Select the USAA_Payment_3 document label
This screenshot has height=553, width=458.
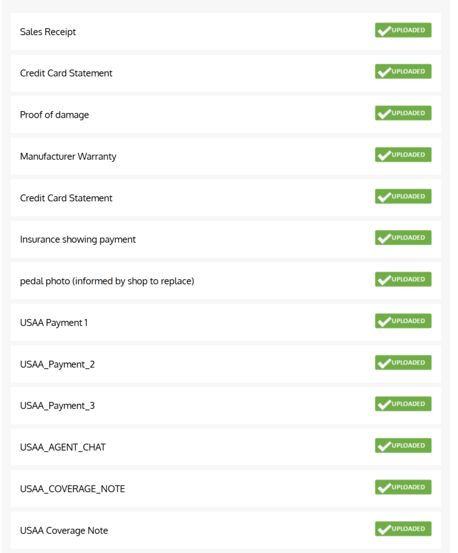tap(57, 406)
